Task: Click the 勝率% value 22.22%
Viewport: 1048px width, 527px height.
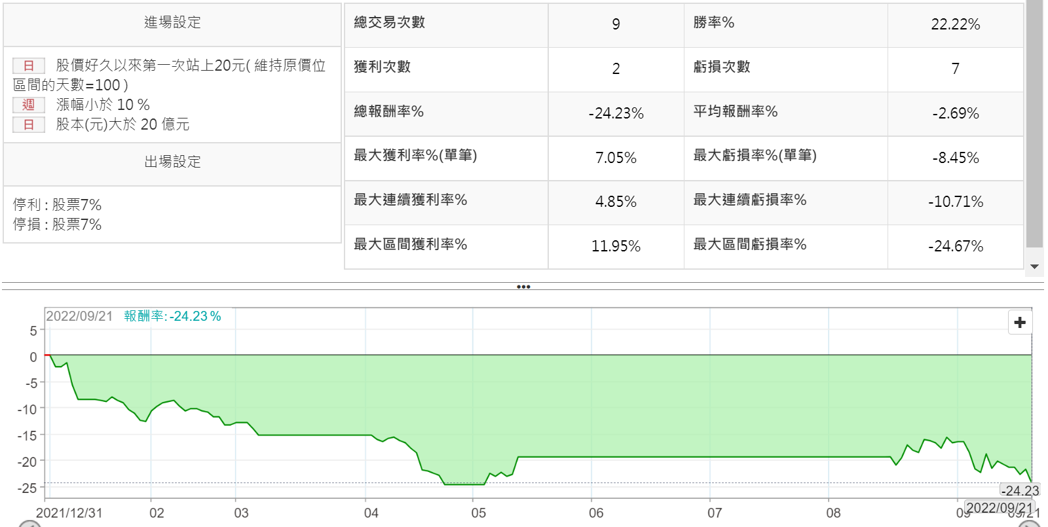Action: [955, 24]
